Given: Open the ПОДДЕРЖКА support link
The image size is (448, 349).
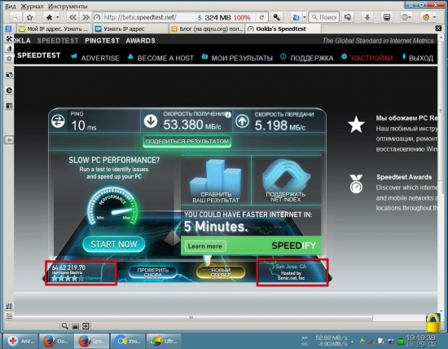Looking at the screenshot, I should pyautogui.click(x=312, y=58).
